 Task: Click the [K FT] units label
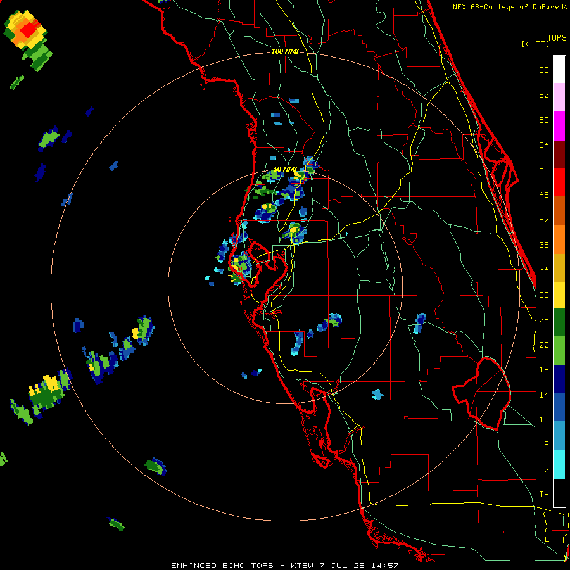535,44
